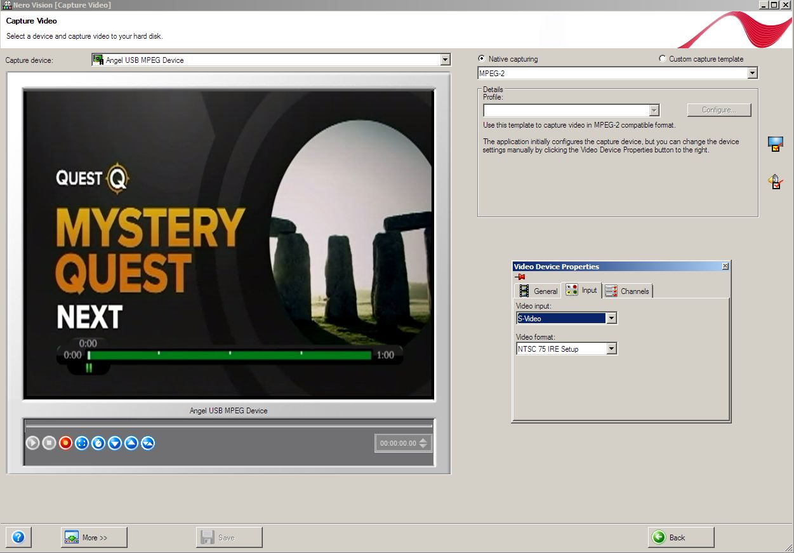Click the Mystery Quest video preview
The height and width of the screenshot is (553, 794).
[228, 244]
